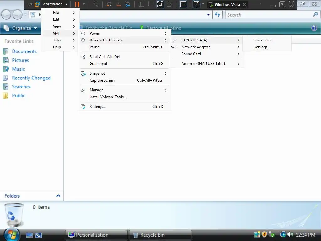This screenshot has width=321, height=241.
Task: Close the Windows Vista tab
Action: pyautogui.click(x=245, y=4)
